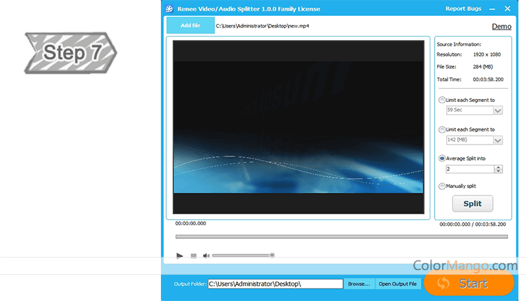Click Report Bugs
Viewport: 526px width, 301px height.
[463, 9]
